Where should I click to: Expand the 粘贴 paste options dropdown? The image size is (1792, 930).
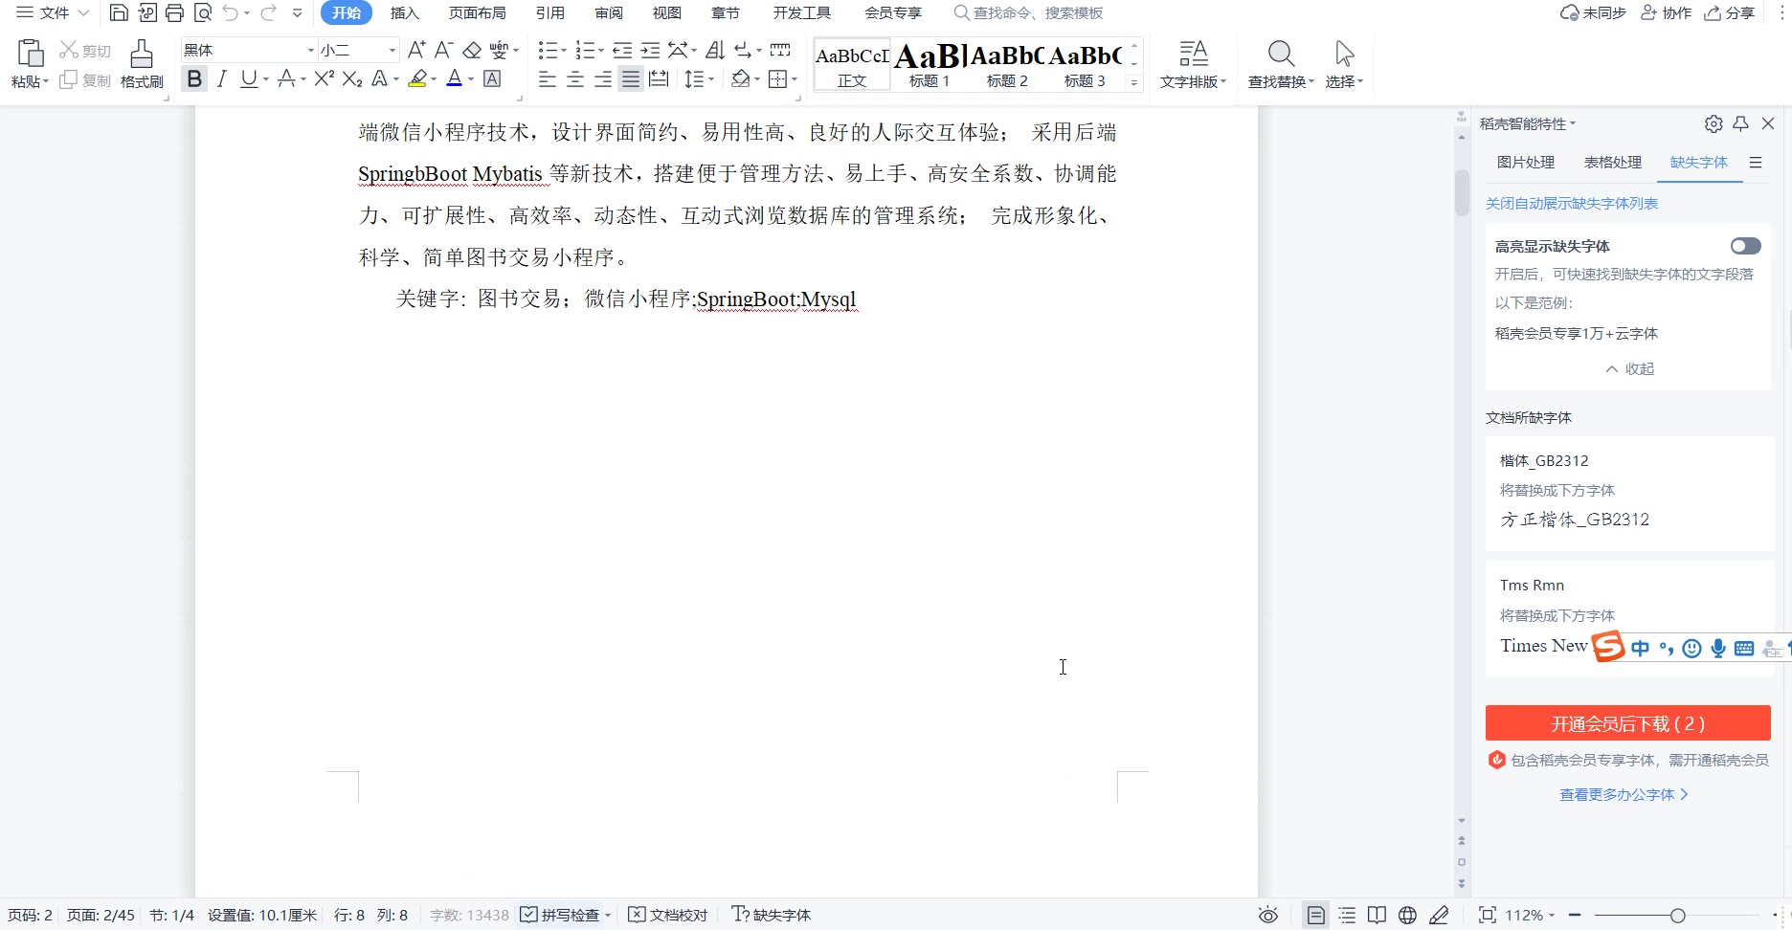[31, 82]
